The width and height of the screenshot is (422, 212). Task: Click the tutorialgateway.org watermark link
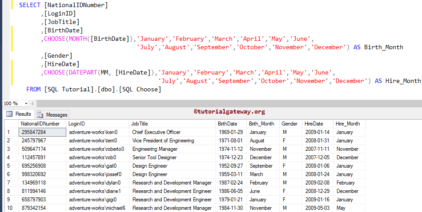[229, 112]
